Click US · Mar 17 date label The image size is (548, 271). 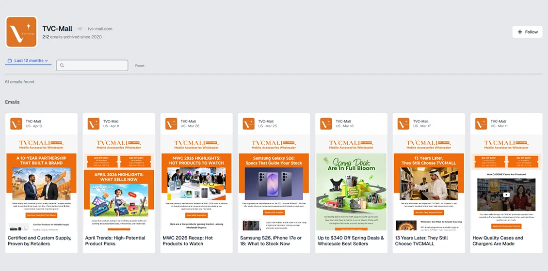[422, 126]
